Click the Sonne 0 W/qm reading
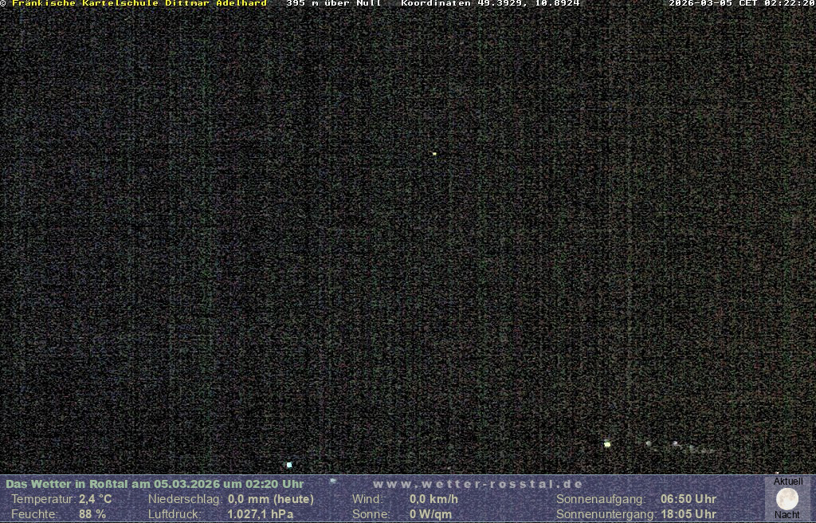The height and width of the screenshot is (523, 816). point(430,514)
